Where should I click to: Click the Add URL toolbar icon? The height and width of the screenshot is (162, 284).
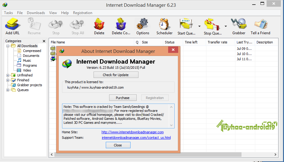pos(12,24)
